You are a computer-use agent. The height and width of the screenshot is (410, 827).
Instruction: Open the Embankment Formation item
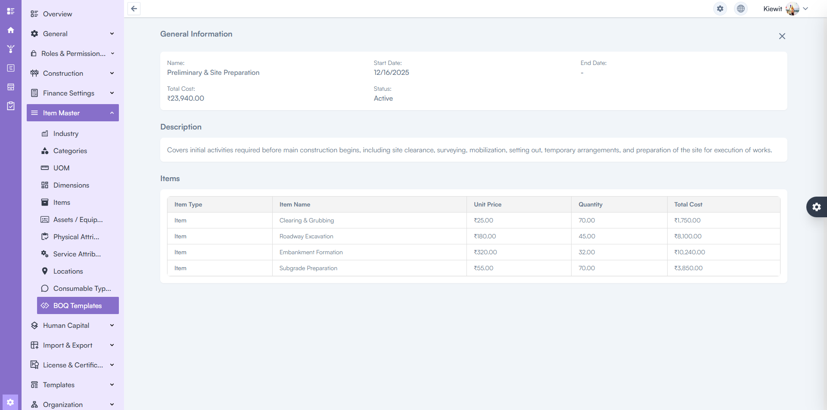pos(311,252)
